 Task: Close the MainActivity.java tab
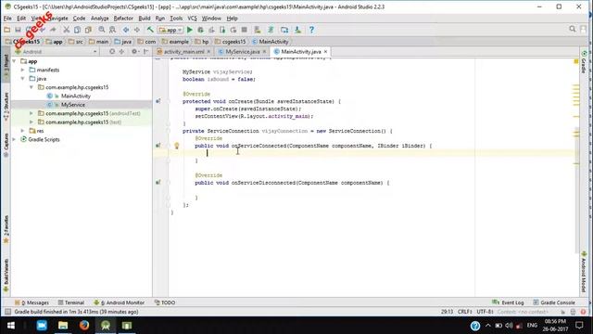pos(325,52)
